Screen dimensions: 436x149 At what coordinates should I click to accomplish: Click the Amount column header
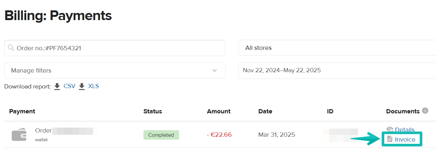[x=219, y=111]
